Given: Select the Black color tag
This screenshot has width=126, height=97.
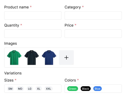Looking at the screenshot, I should 86,89.
